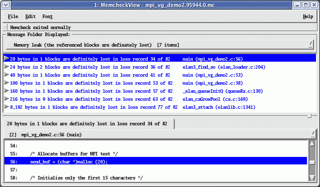The image size is (320, 187).
Task: Open the window menu arrow in title bar
Action: pyautogui.click(x=6, y=5)
